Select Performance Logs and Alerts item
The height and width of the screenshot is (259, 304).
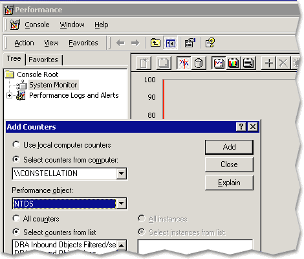(x=74, y=95)
